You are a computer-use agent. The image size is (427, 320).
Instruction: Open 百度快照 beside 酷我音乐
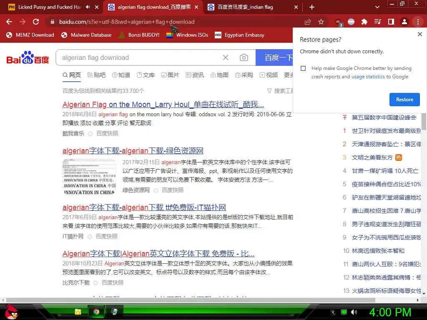tap(107, 133)
